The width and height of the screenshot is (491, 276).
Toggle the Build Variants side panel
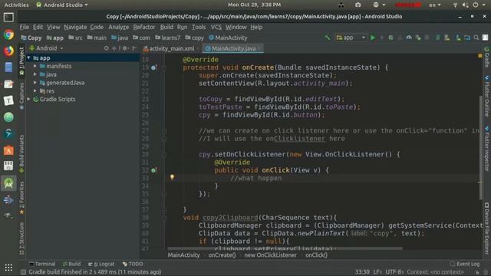point(21,154)
